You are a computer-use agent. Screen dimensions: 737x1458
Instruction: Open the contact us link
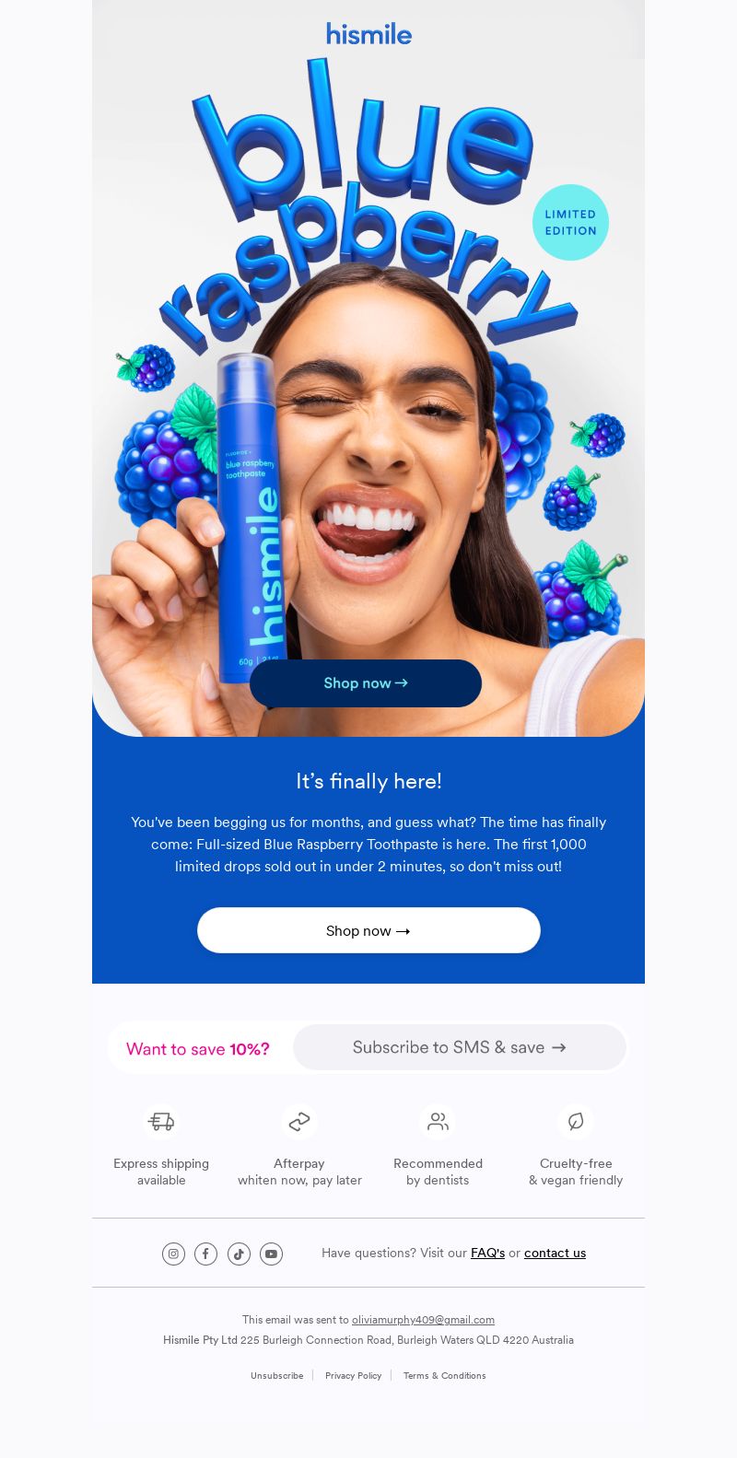tap(555, 1253)
